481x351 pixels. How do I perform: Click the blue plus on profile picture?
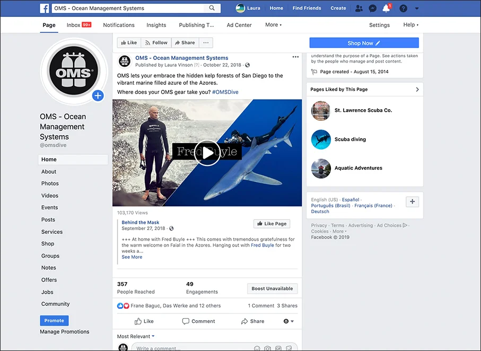click(x=98, y=96)
